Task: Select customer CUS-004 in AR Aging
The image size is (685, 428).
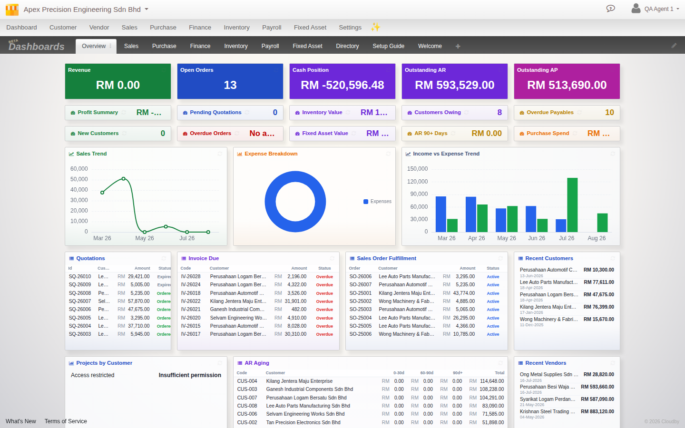Action: (371, 381)
